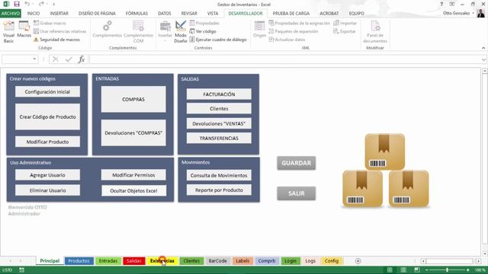Viewport: 488px width, 274px height.
Task: Switch to the INICIO ribbon tab
Action: [x=34, y=14]
